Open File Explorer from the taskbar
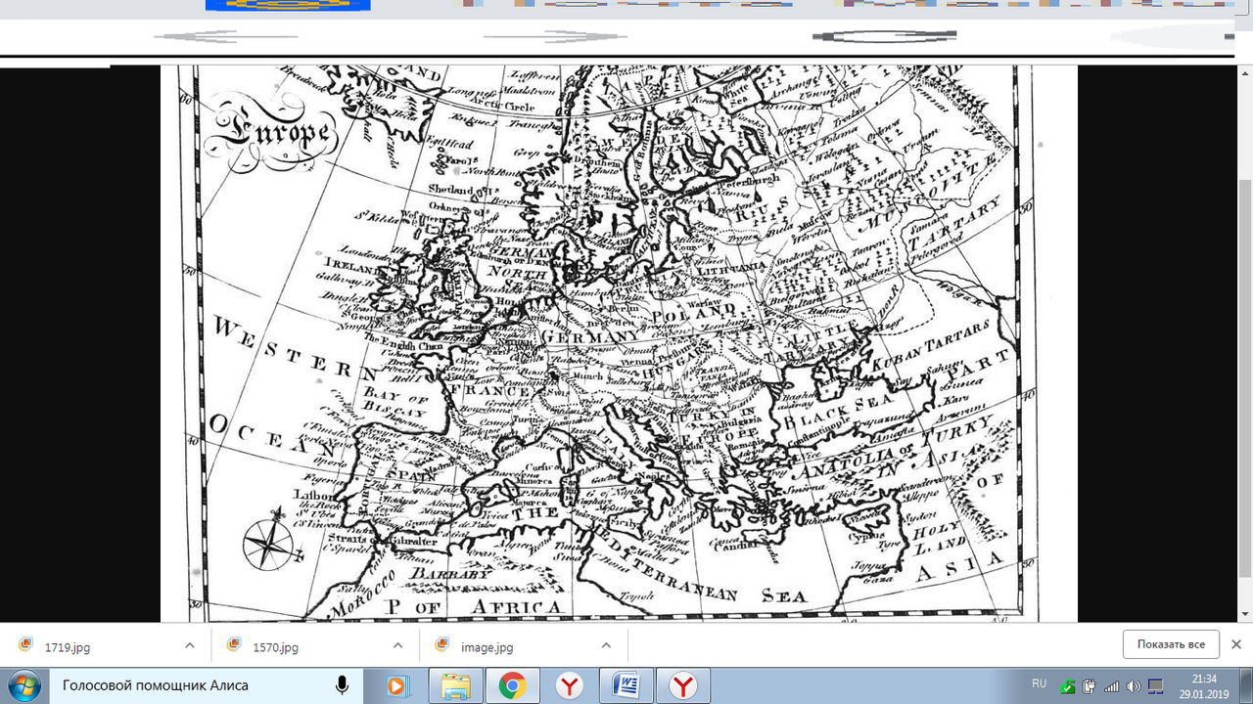This screenshot has height=704, width=1253. click(x=455, y=686)
